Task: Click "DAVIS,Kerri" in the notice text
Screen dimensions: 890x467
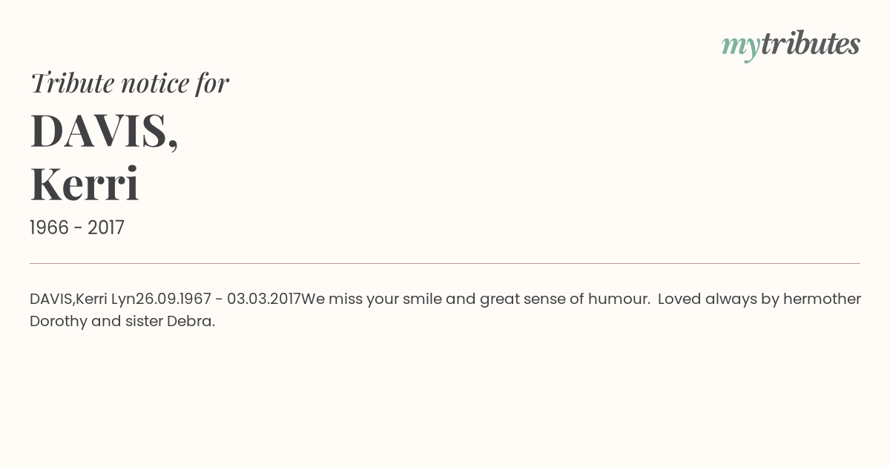Action: click(69, 299)
